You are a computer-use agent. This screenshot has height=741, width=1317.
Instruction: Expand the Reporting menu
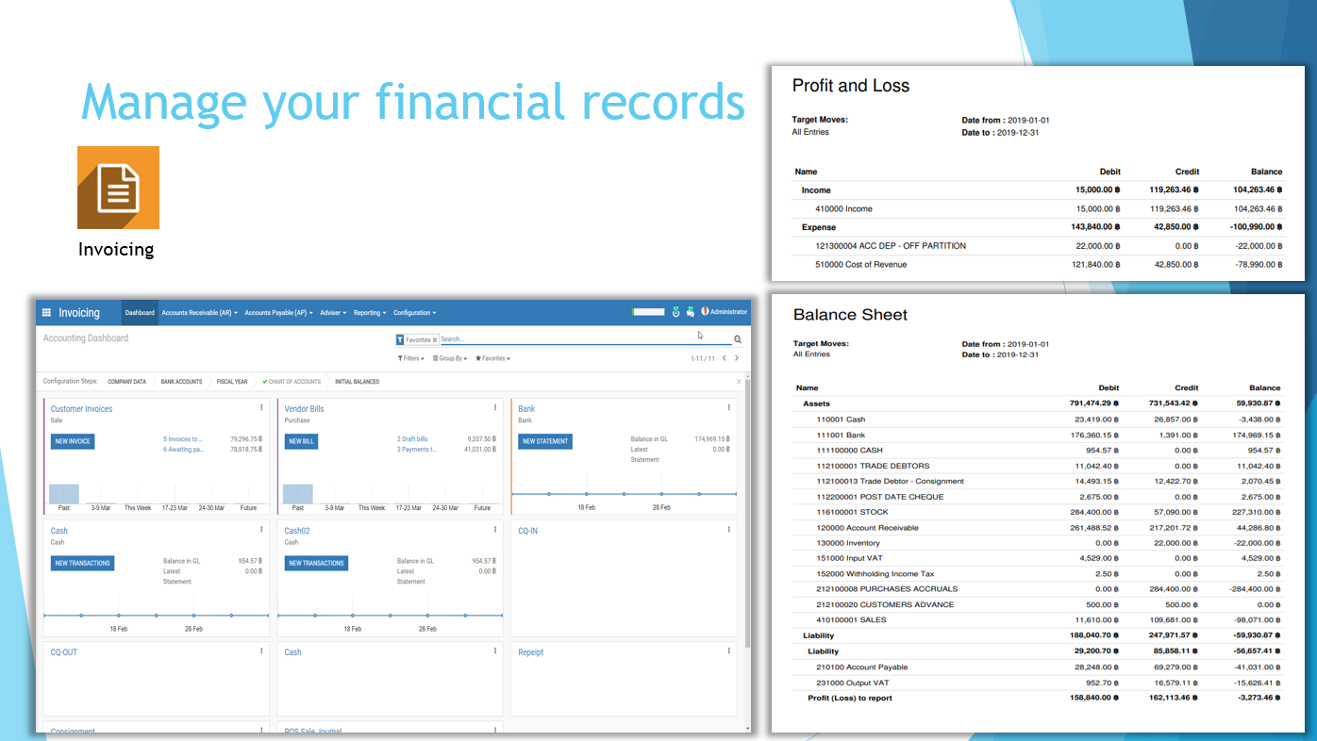[x=370, y=313]
